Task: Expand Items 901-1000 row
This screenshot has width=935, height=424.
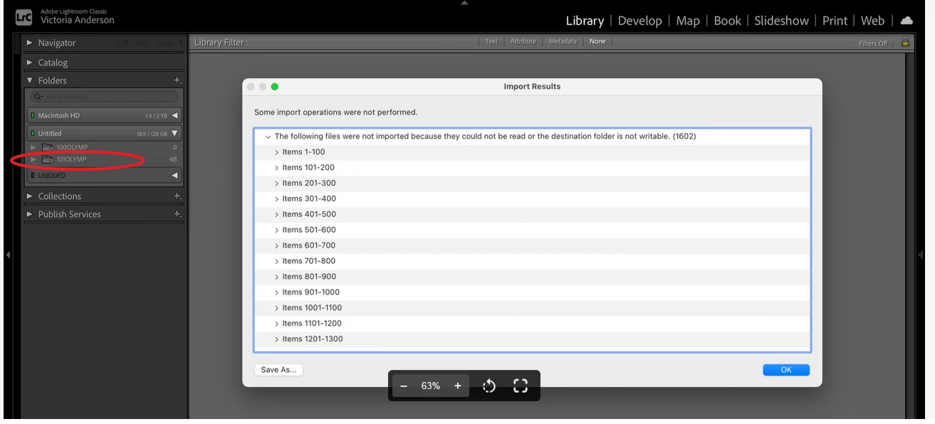Action: 277,292
